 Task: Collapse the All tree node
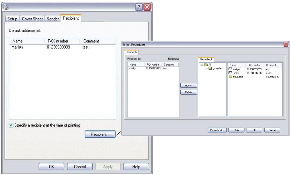(x=202, y=65)
